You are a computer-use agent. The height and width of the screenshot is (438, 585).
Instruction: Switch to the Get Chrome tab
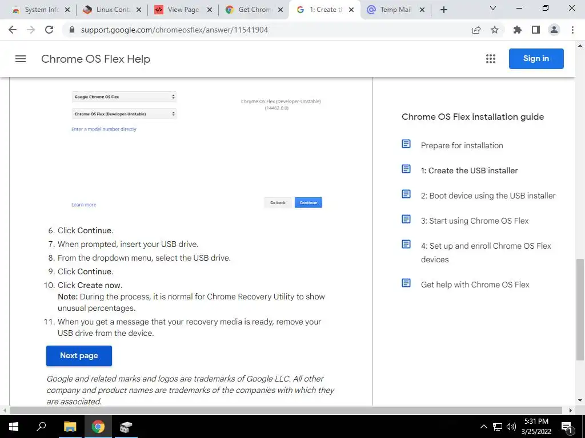(x=254, y=10)
